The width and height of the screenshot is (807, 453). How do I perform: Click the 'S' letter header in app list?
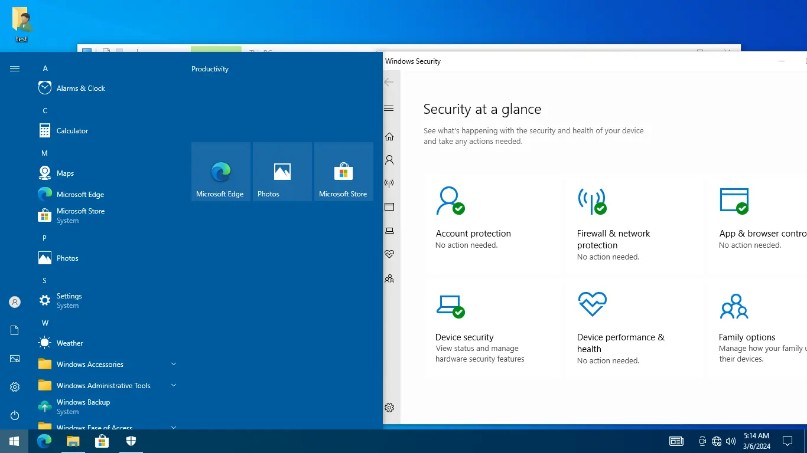44,281
